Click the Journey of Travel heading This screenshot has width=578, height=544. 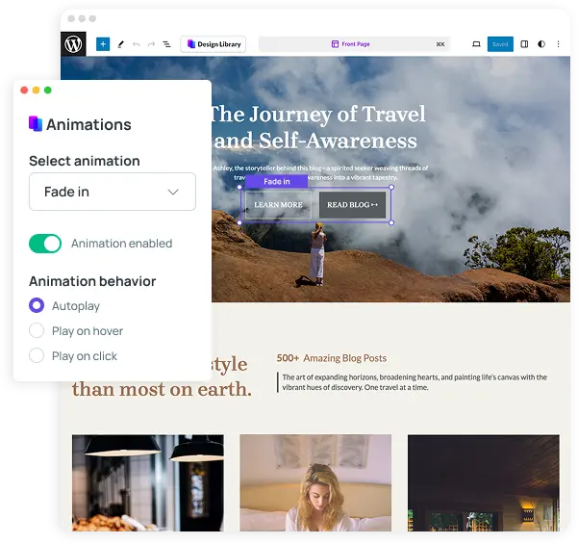coord(317,127)
